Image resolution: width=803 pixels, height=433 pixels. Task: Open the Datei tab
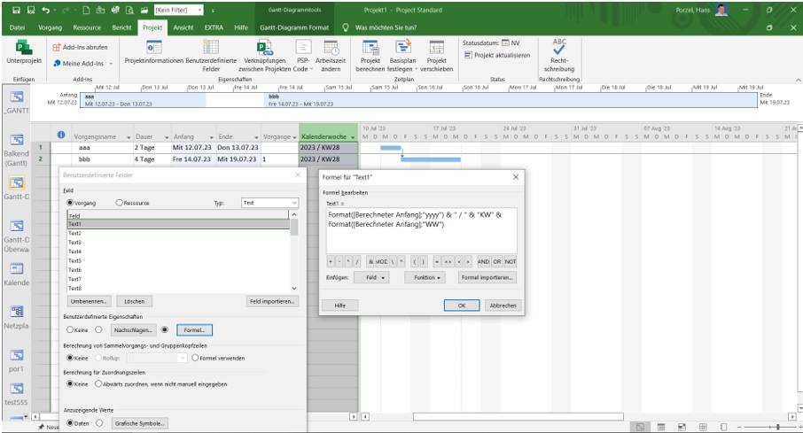(x=17, y=27)
